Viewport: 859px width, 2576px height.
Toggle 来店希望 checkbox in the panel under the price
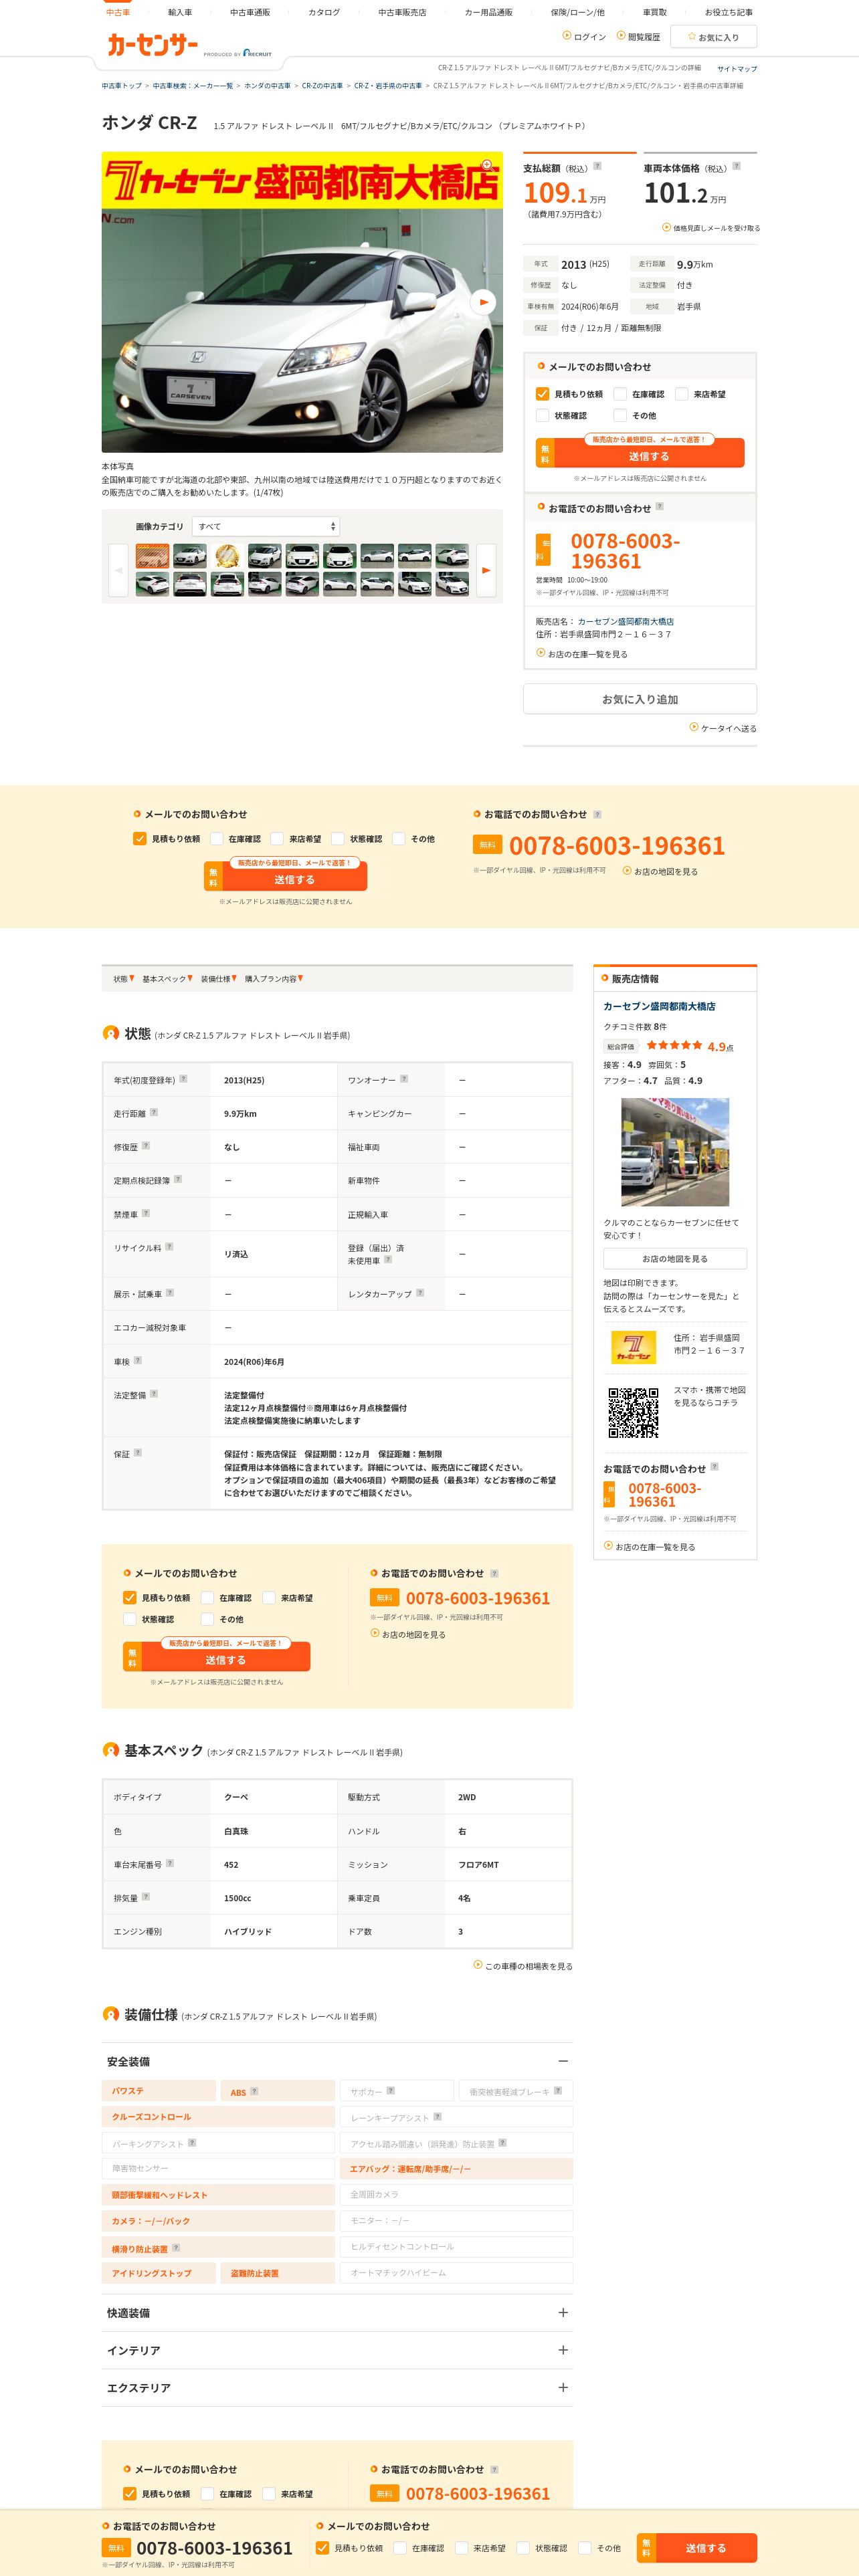[682, 394]
